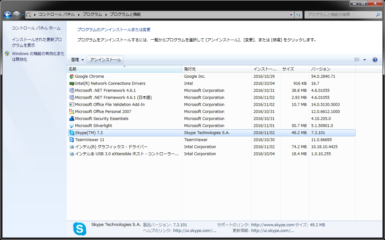This screenshot has height=240, width=385.
Task: Click the shield icon beside Windows の機能
Action: click(x=7, y=54)
